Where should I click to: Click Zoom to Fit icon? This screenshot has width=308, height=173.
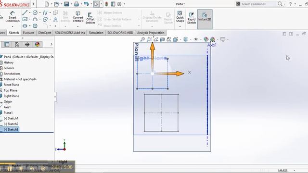point(142,39)
